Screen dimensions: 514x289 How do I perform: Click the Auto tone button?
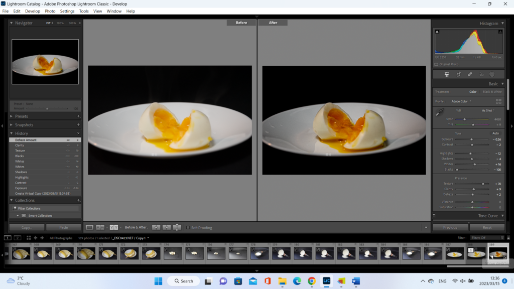(496, 133)
